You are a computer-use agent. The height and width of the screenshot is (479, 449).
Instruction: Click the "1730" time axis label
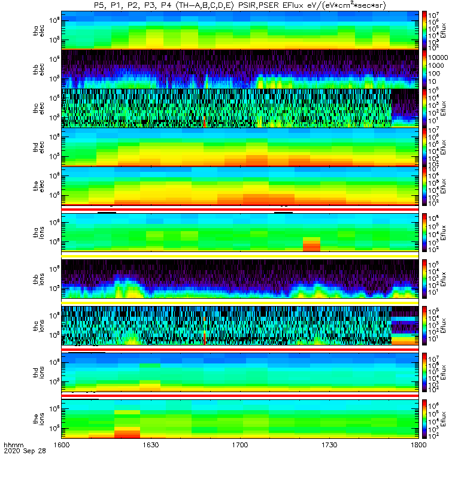(329, 445)
